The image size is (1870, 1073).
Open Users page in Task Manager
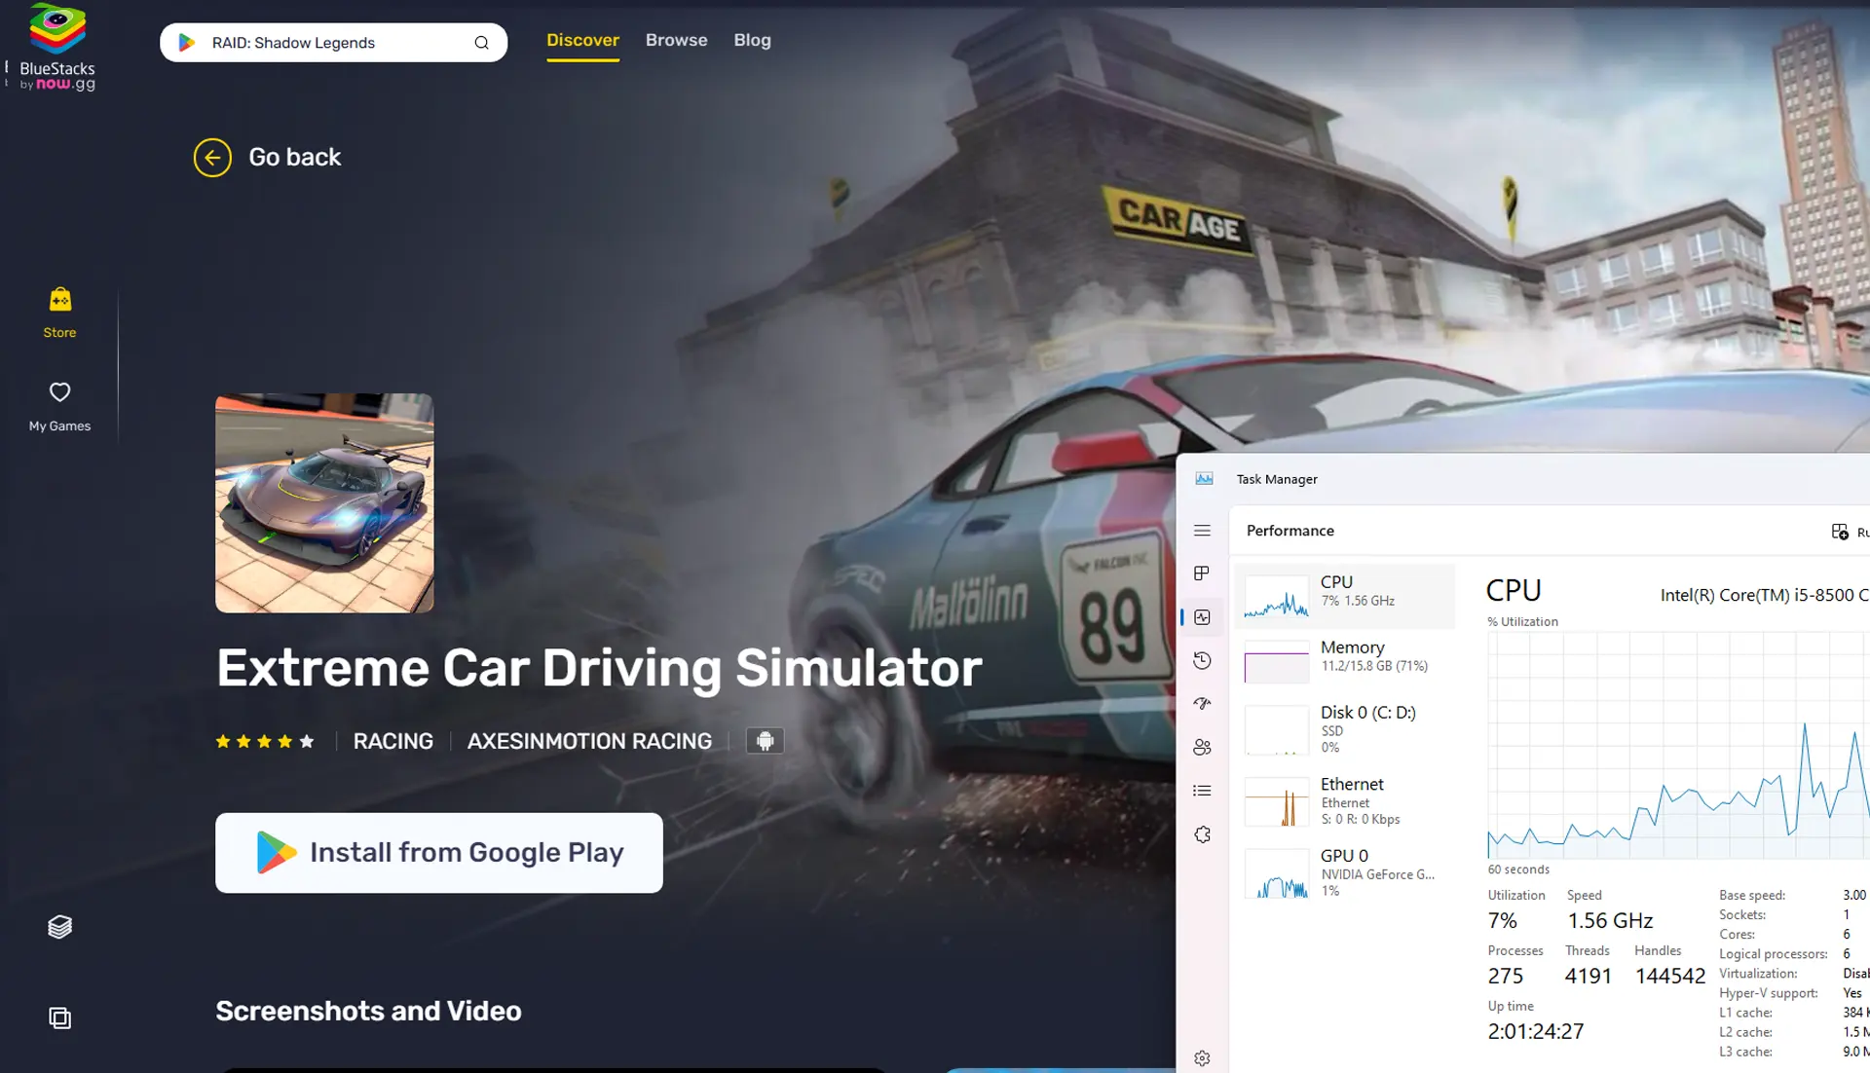[x=1202, y=747]
